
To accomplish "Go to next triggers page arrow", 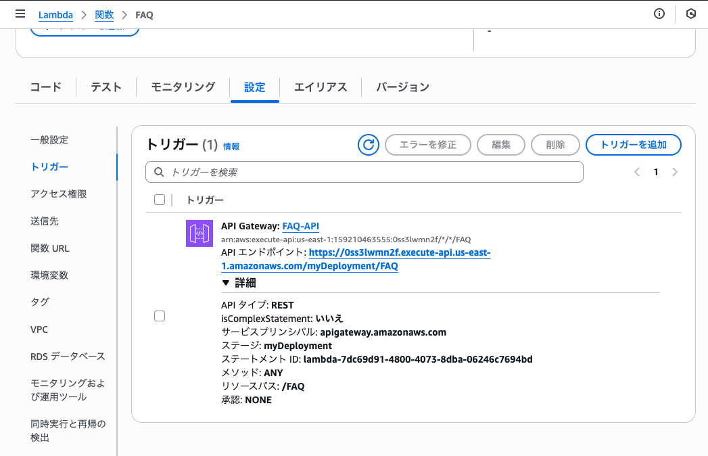I will pyautogui.click(x=675, y=172).
